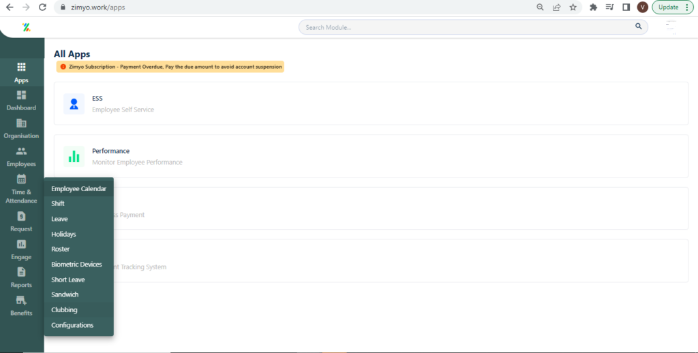The width and height of the screenshot is (698, 353).
Task: Open the Engage chart icon
Action: coord(21,244)
